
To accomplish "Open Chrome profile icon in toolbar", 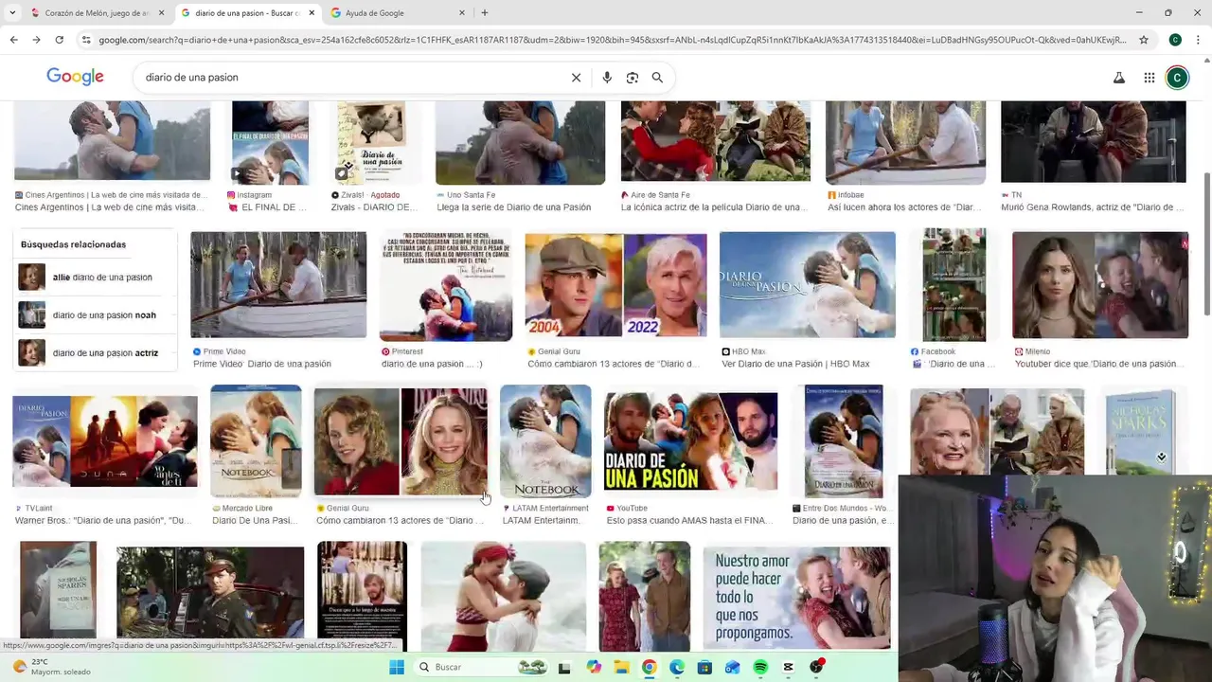I will 1175,40.
